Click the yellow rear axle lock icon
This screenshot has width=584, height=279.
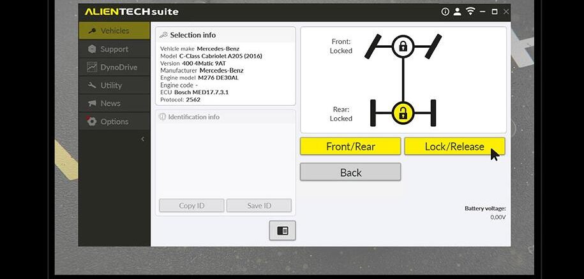tap(403, 113)
